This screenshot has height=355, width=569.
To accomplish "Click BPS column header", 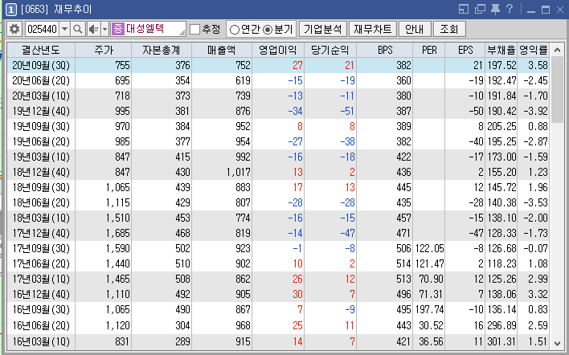I will [385, 50].
